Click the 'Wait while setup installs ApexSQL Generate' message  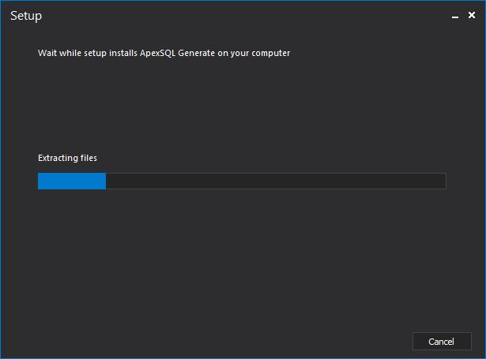click(164, 53)
